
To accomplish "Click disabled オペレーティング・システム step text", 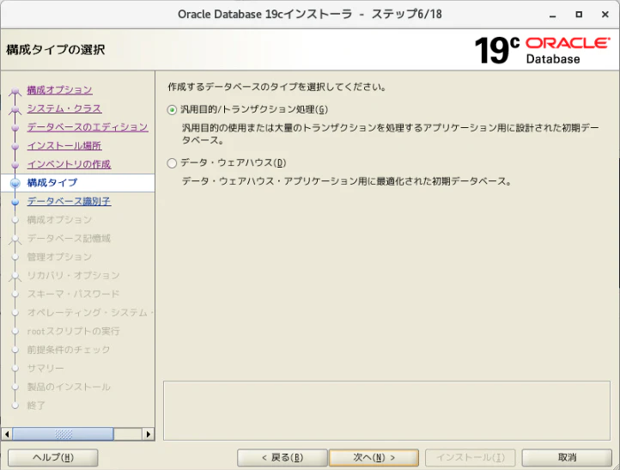I will (x=90, y=313).
